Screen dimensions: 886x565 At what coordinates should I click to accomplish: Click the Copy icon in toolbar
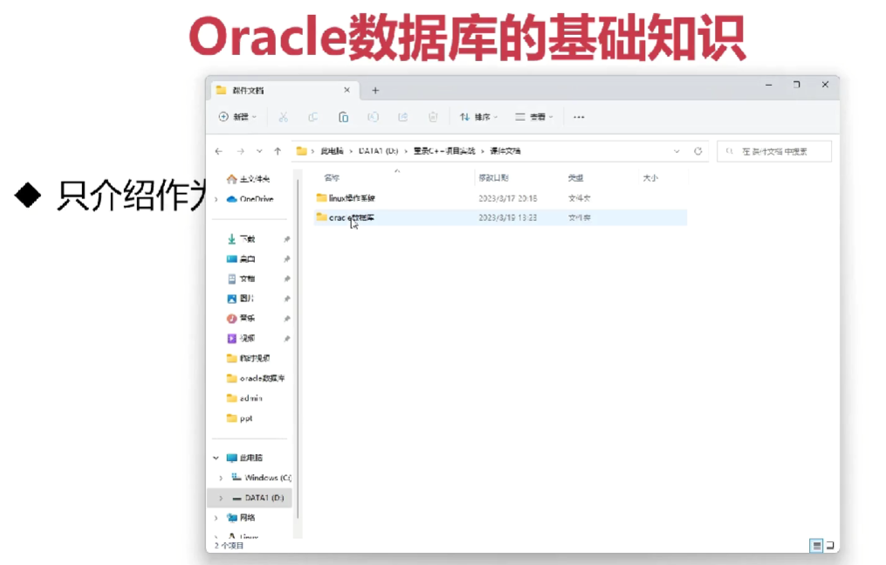(313, 117)
